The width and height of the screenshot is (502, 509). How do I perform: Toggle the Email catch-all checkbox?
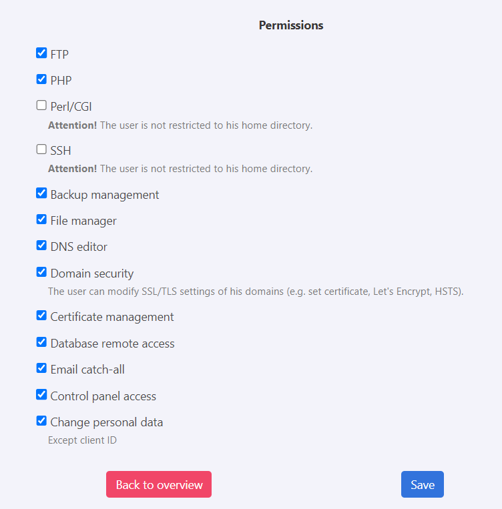(41, 368)
